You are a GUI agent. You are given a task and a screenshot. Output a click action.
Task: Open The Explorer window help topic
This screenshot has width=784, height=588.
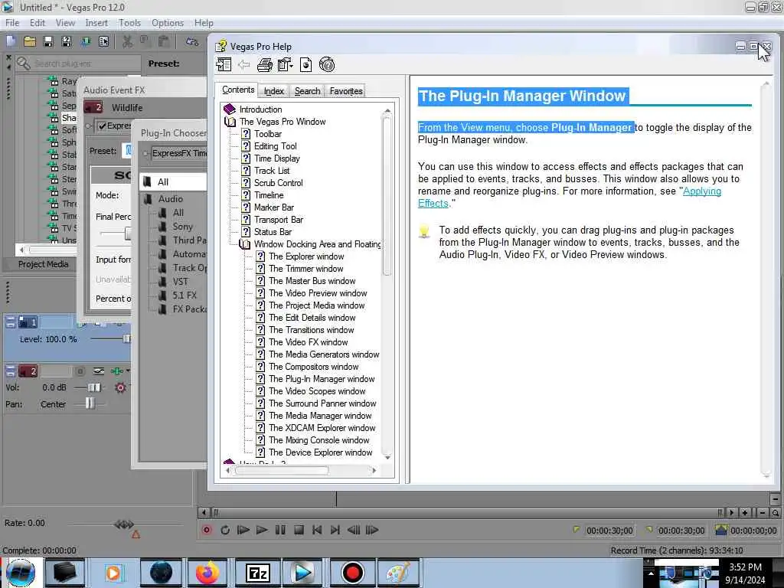click(x=306, y=256)
